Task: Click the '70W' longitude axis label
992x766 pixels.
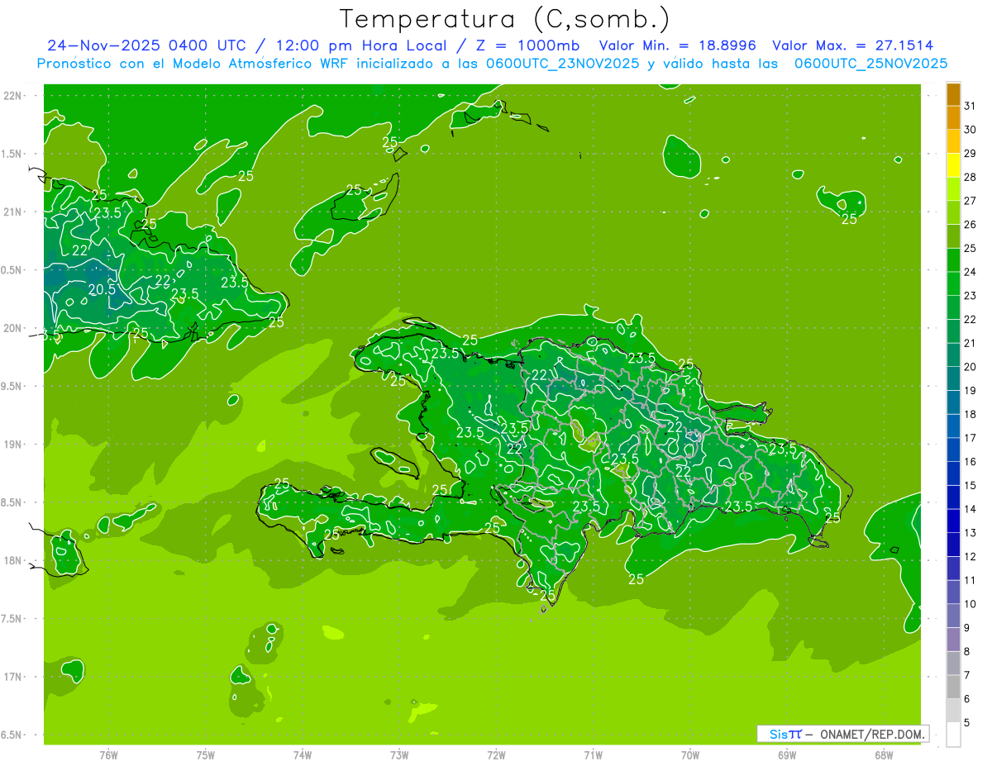Action: [x=690, y=754]
